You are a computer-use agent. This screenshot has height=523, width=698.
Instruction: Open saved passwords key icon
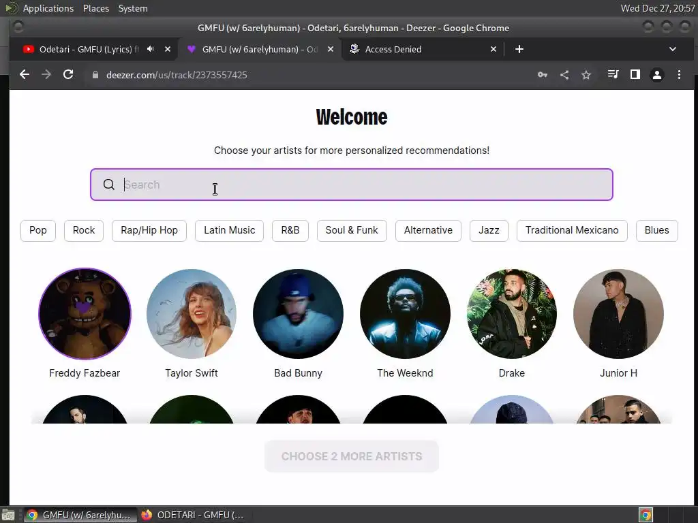pos(542,75)
